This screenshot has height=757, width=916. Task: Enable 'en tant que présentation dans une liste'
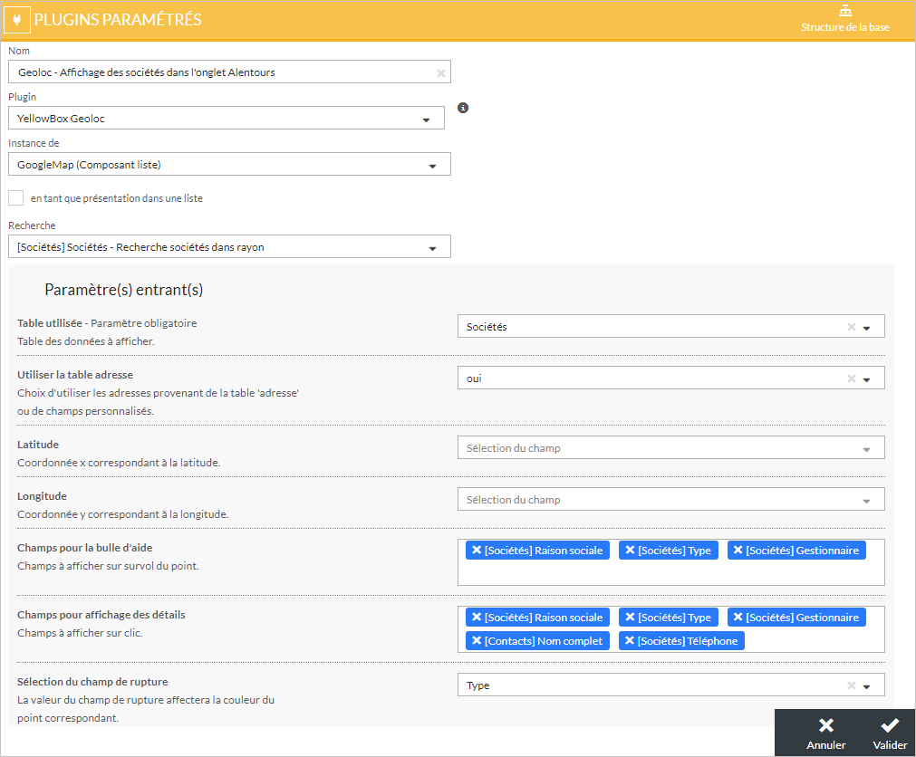click(15, 198)
